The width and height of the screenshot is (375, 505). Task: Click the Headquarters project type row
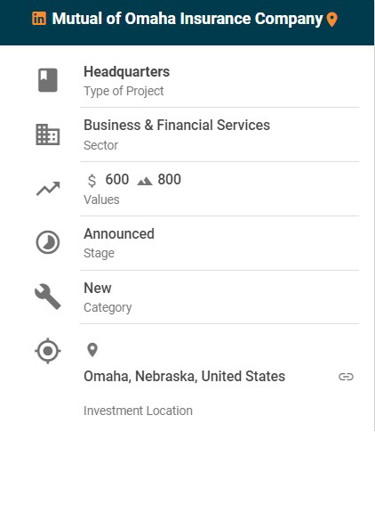click(219, 80)
